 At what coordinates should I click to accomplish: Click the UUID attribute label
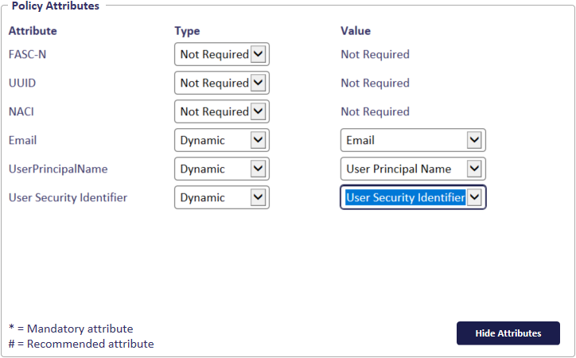[22, 83]
